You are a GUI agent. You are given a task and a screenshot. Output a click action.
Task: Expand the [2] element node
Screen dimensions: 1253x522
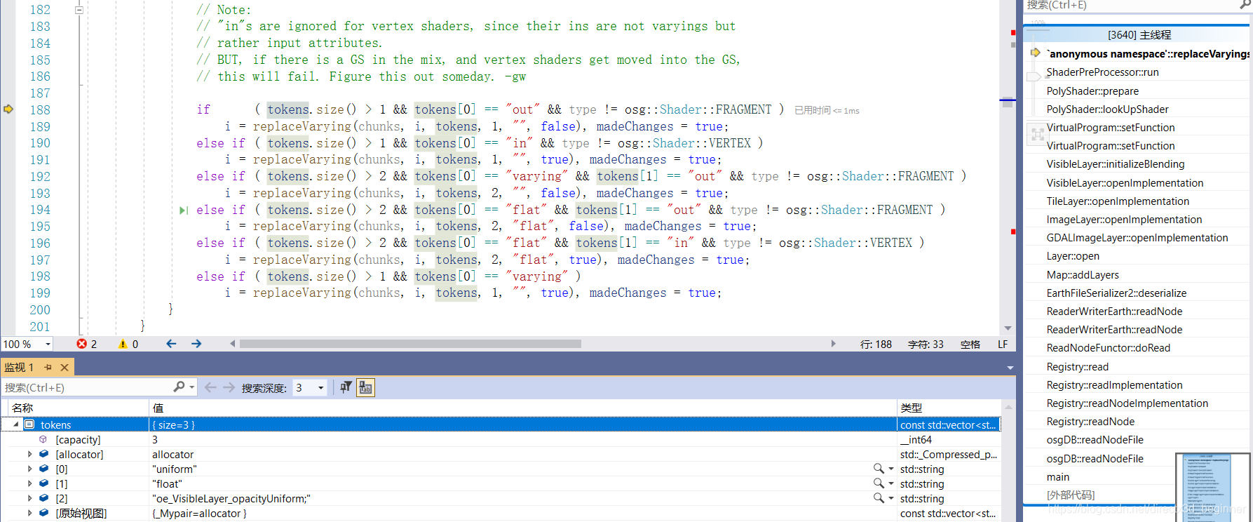29,498
